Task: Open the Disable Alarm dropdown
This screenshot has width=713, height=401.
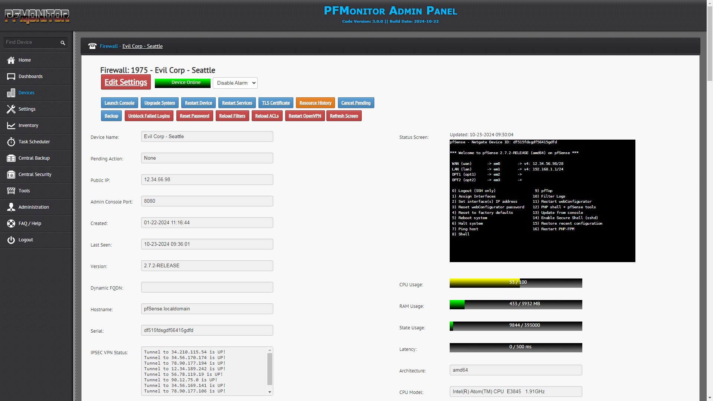Action: (x=235, y=83)
